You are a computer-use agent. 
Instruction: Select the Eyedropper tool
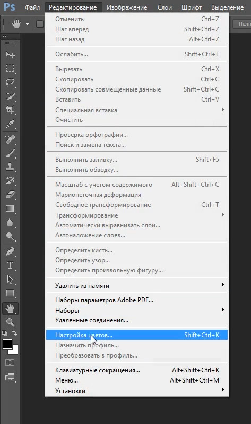click(10, 124)
